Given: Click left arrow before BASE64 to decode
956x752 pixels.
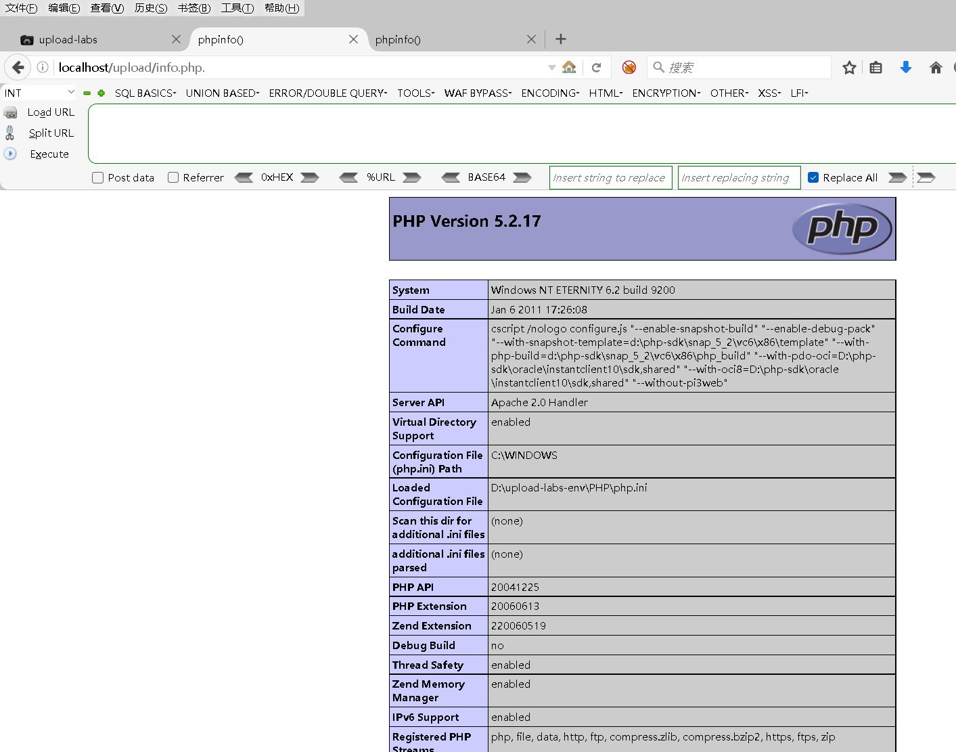Looking at the screenshot, I should (x=451, y=177).
